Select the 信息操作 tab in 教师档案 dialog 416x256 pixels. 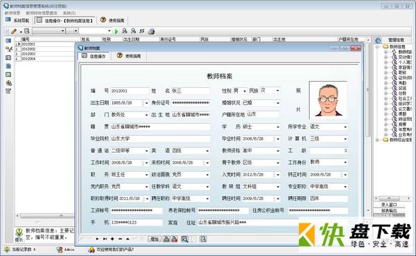click(x=94, y=56)
